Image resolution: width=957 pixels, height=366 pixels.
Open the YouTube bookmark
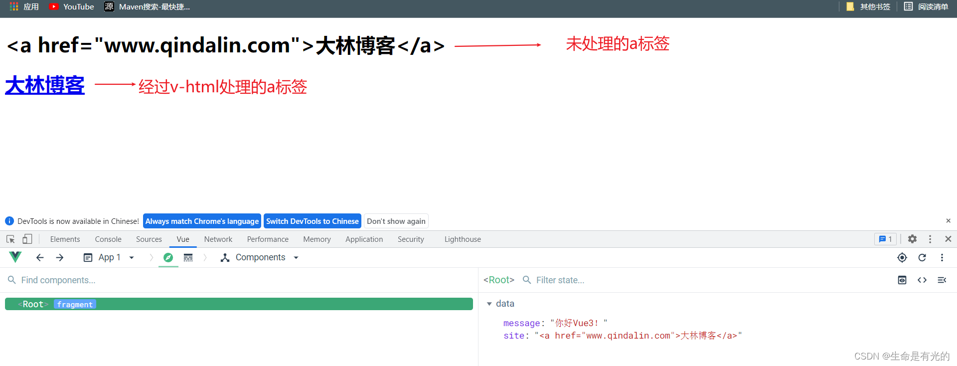pos(72,7)
